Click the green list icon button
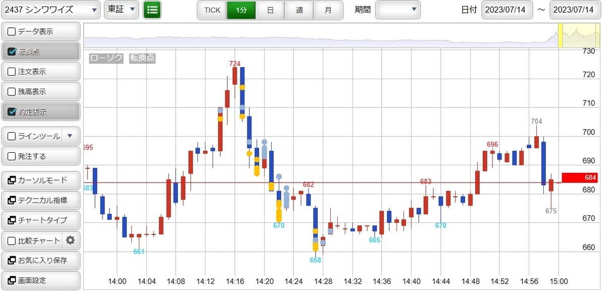 point(152,10)
